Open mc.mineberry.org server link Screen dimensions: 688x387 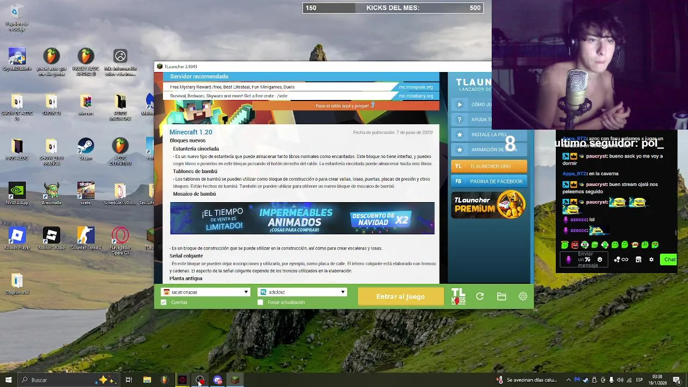tap(415, 96)
